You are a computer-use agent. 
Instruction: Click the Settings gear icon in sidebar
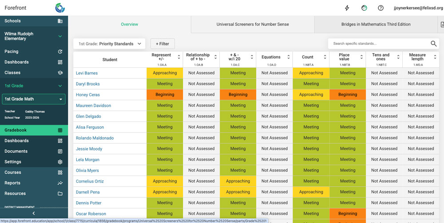[60, 162]
